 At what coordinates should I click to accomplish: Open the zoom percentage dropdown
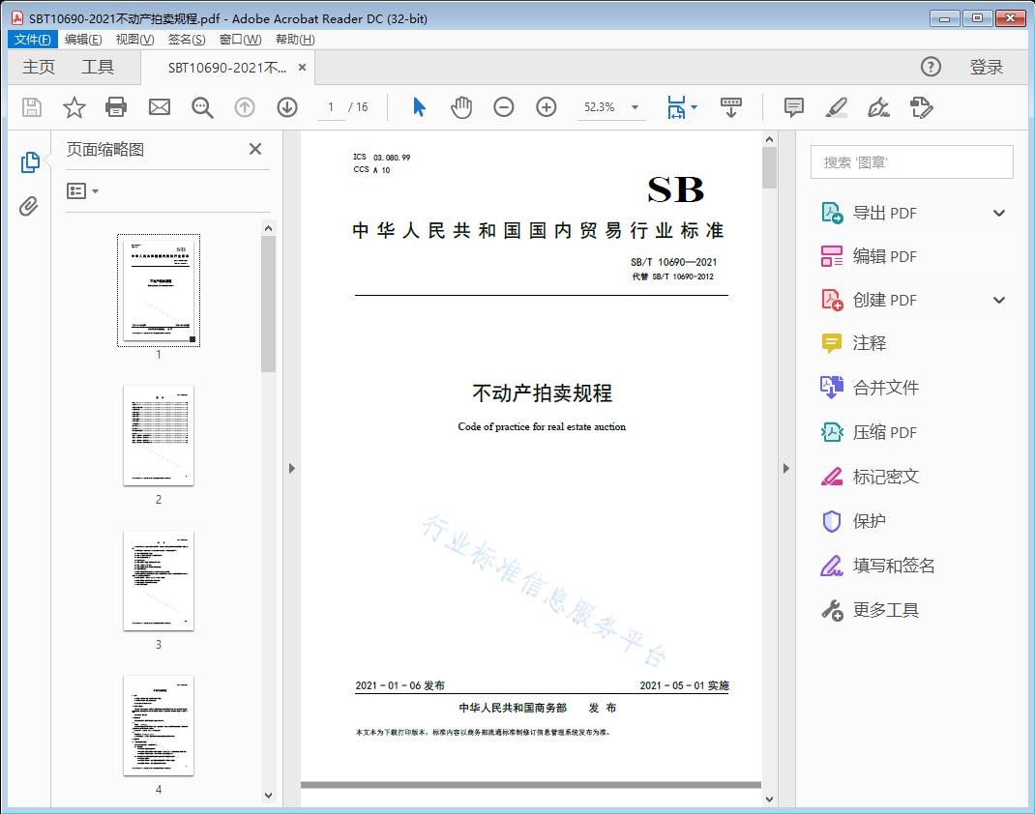click(x=635, y=107)
